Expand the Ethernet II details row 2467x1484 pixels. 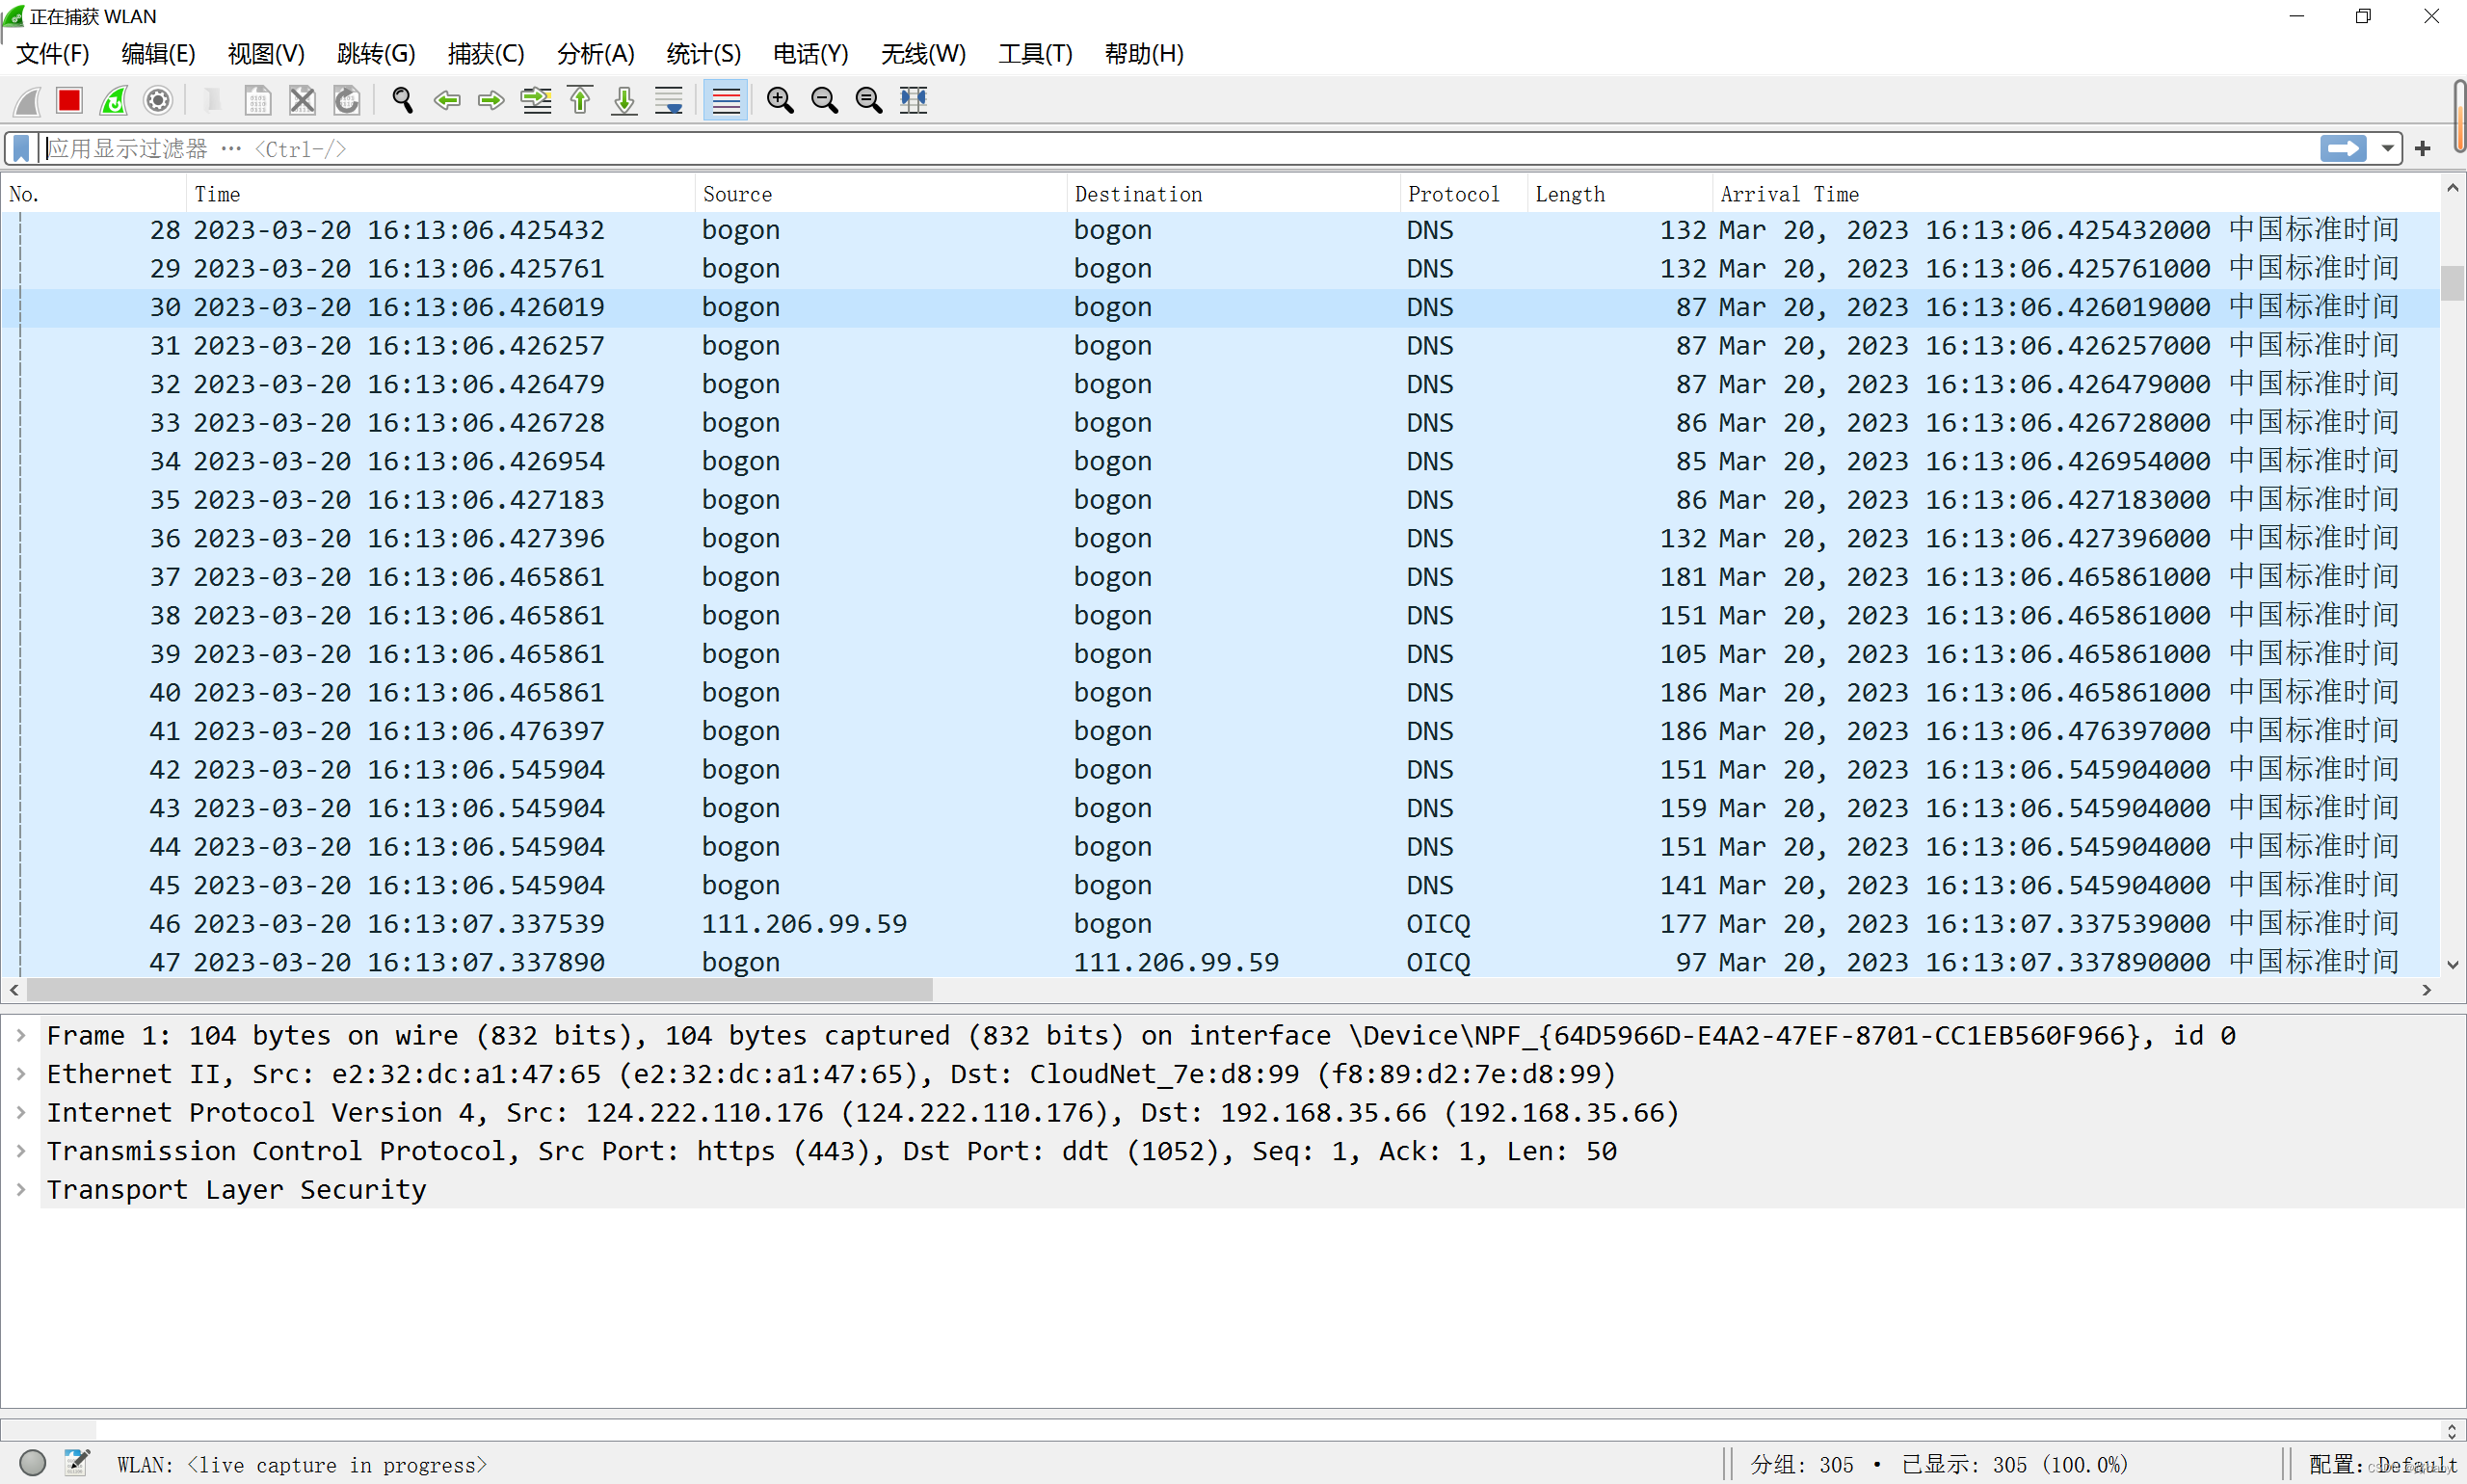pos(21,1074)
